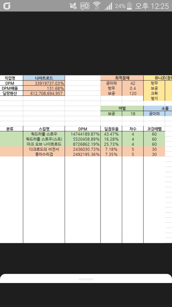Select the 코강레벨 column header
The image size is (172, 307).
tap(154, 129)
